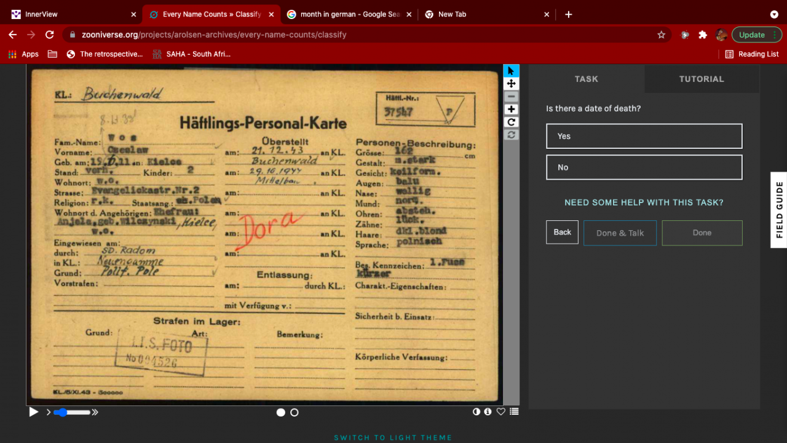Open the Chrome profile avatar

[x=721, y=34]
